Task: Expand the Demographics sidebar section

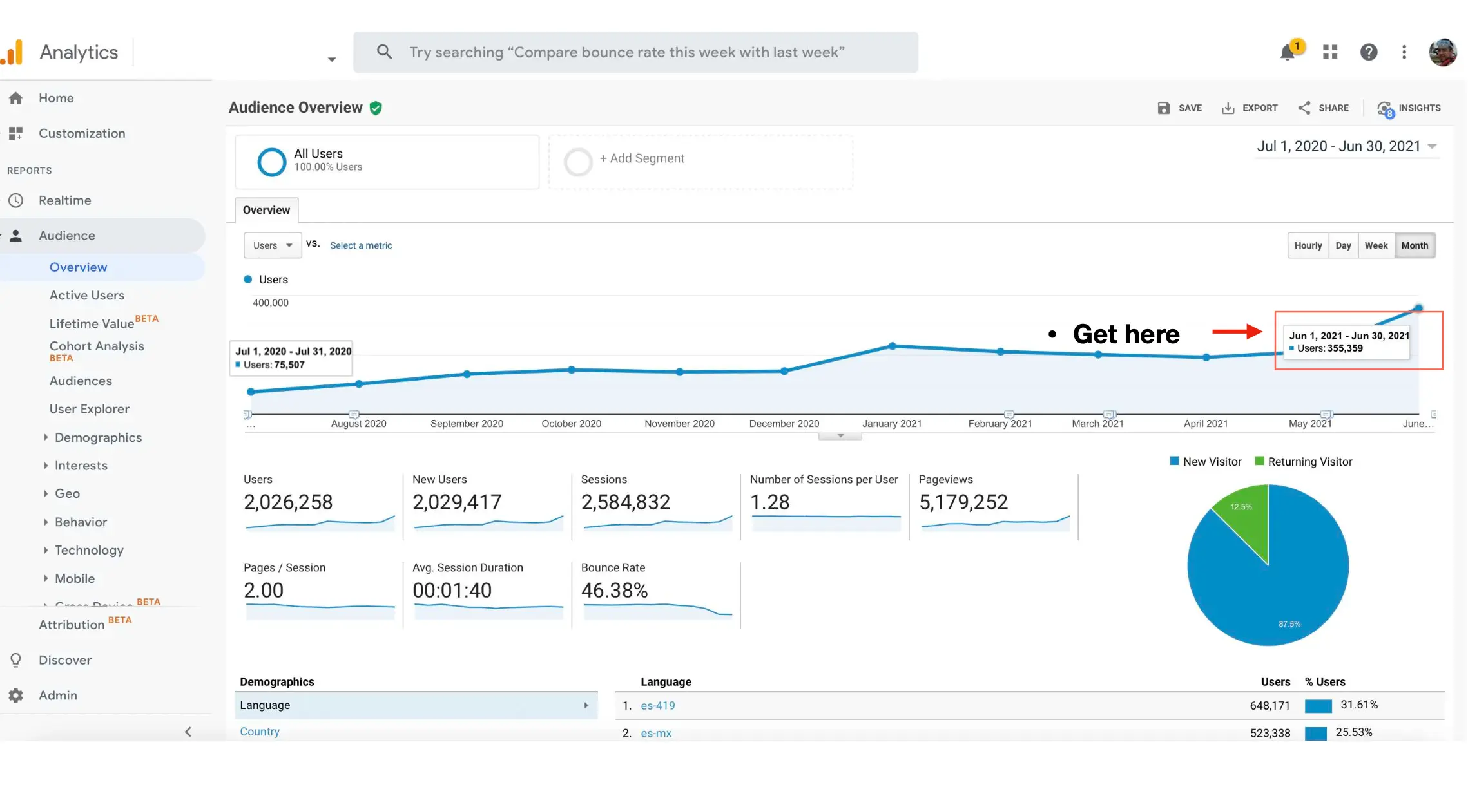Action: point(98,437)
